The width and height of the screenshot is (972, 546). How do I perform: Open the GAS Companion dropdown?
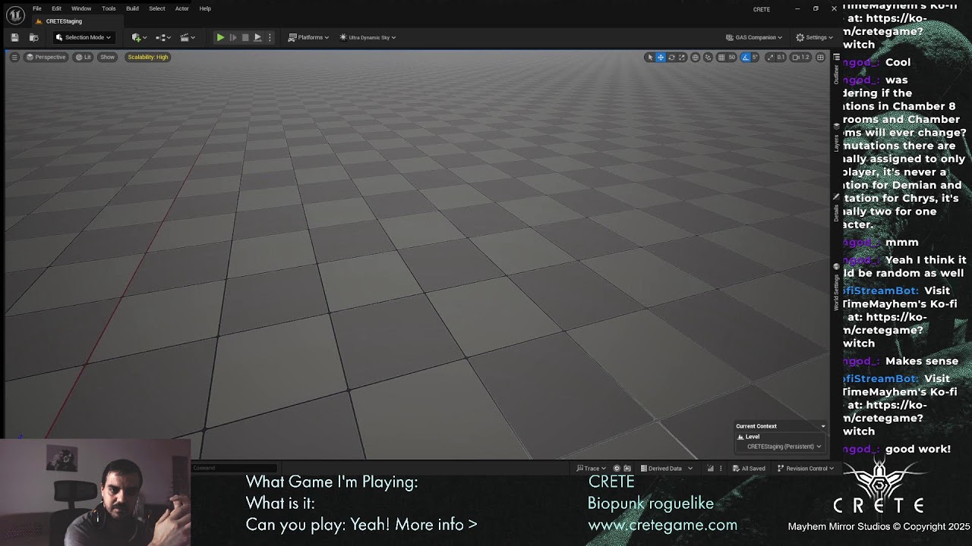(754, 37)
